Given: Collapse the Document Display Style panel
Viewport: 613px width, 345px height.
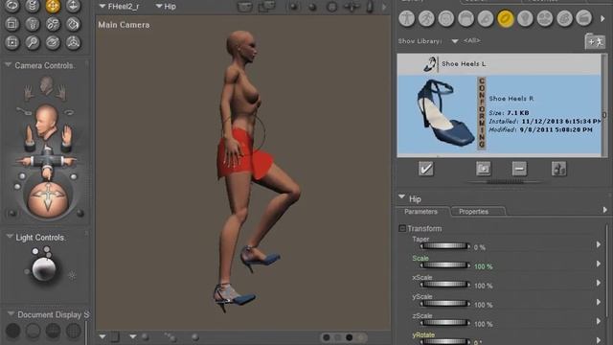Looking at the screenshot, I should pyautogui.click(x=11, y=314).
